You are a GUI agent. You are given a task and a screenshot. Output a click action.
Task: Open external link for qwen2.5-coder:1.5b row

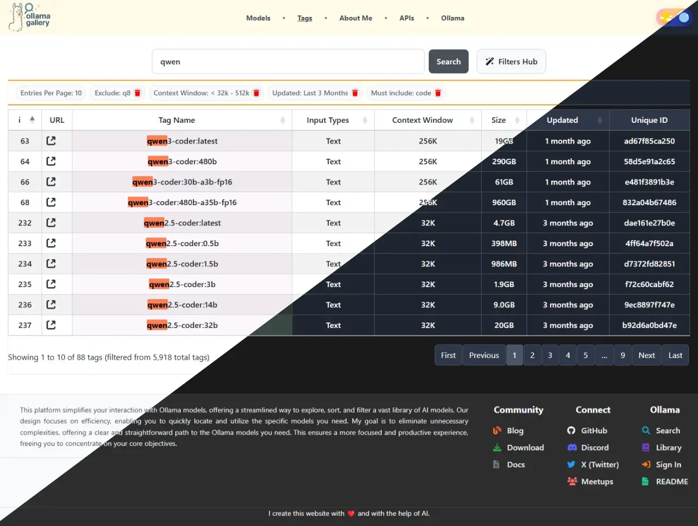pos(51,264)
